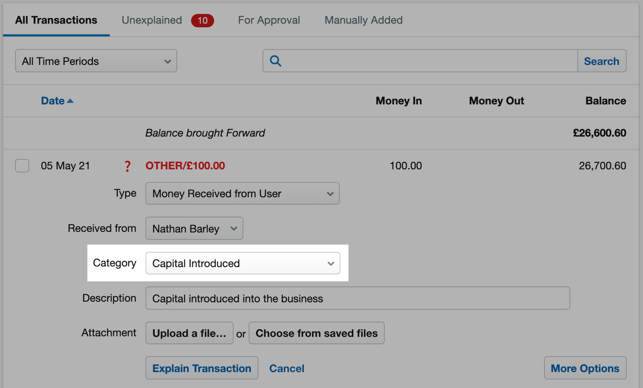Click the search magnifier icon
This screenshot has height=388, width=643.
pyautogui.click(x=275, y=61)
